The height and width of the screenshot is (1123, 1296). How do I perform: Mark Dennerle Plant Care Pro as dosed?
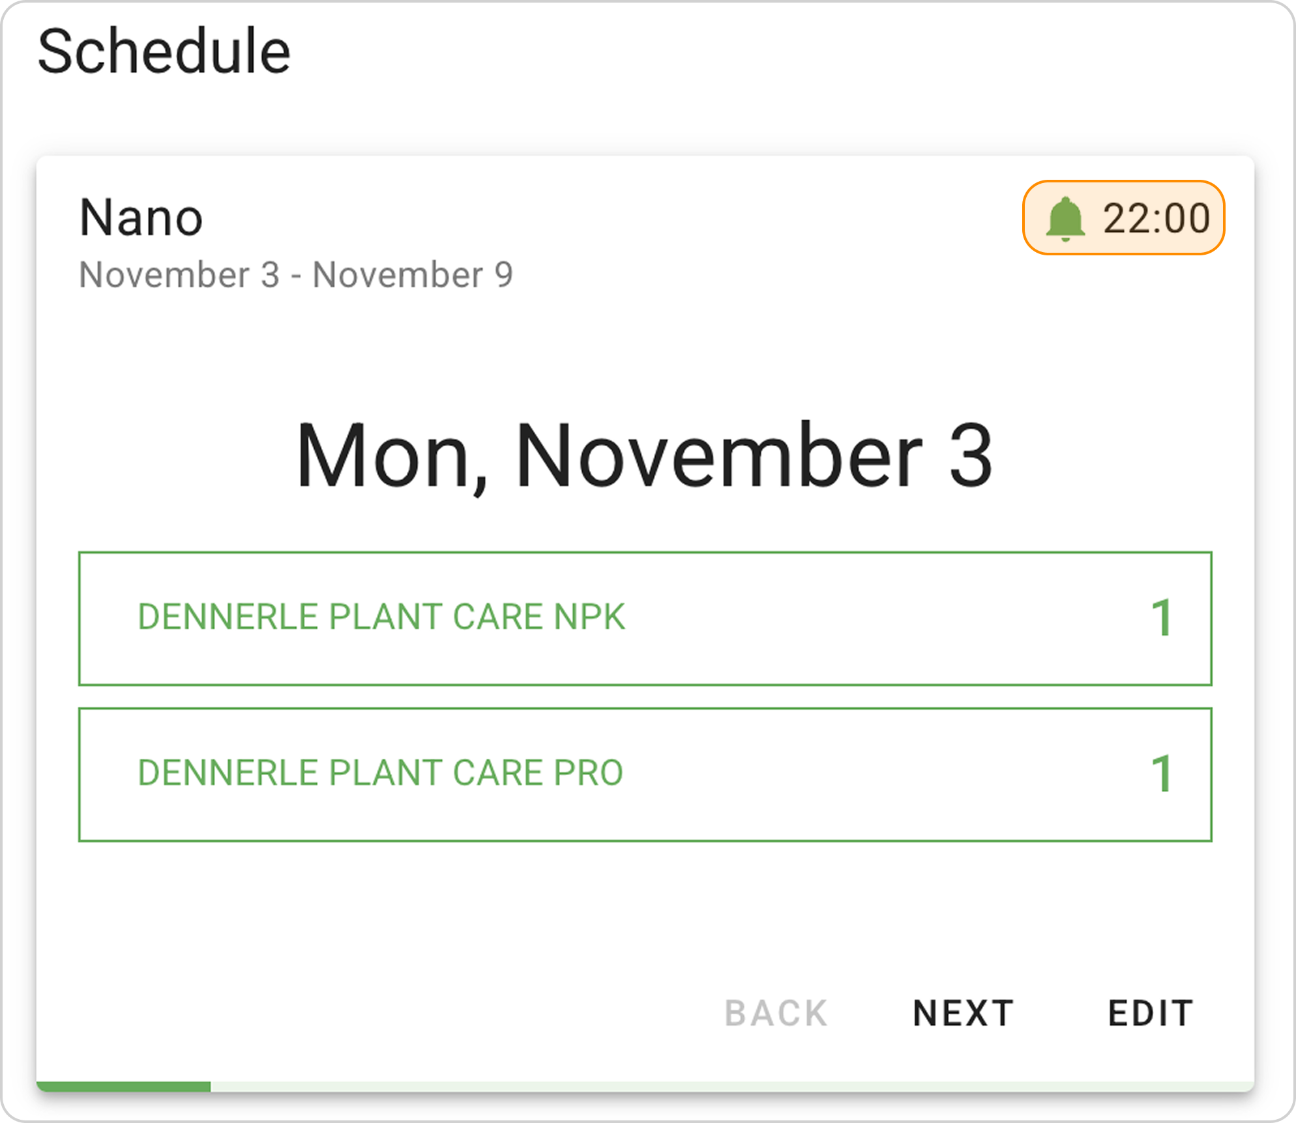point(644,775)
